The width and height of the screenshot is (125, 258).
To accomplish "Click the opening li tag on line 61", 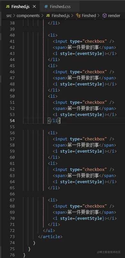I will coord(53,163).
